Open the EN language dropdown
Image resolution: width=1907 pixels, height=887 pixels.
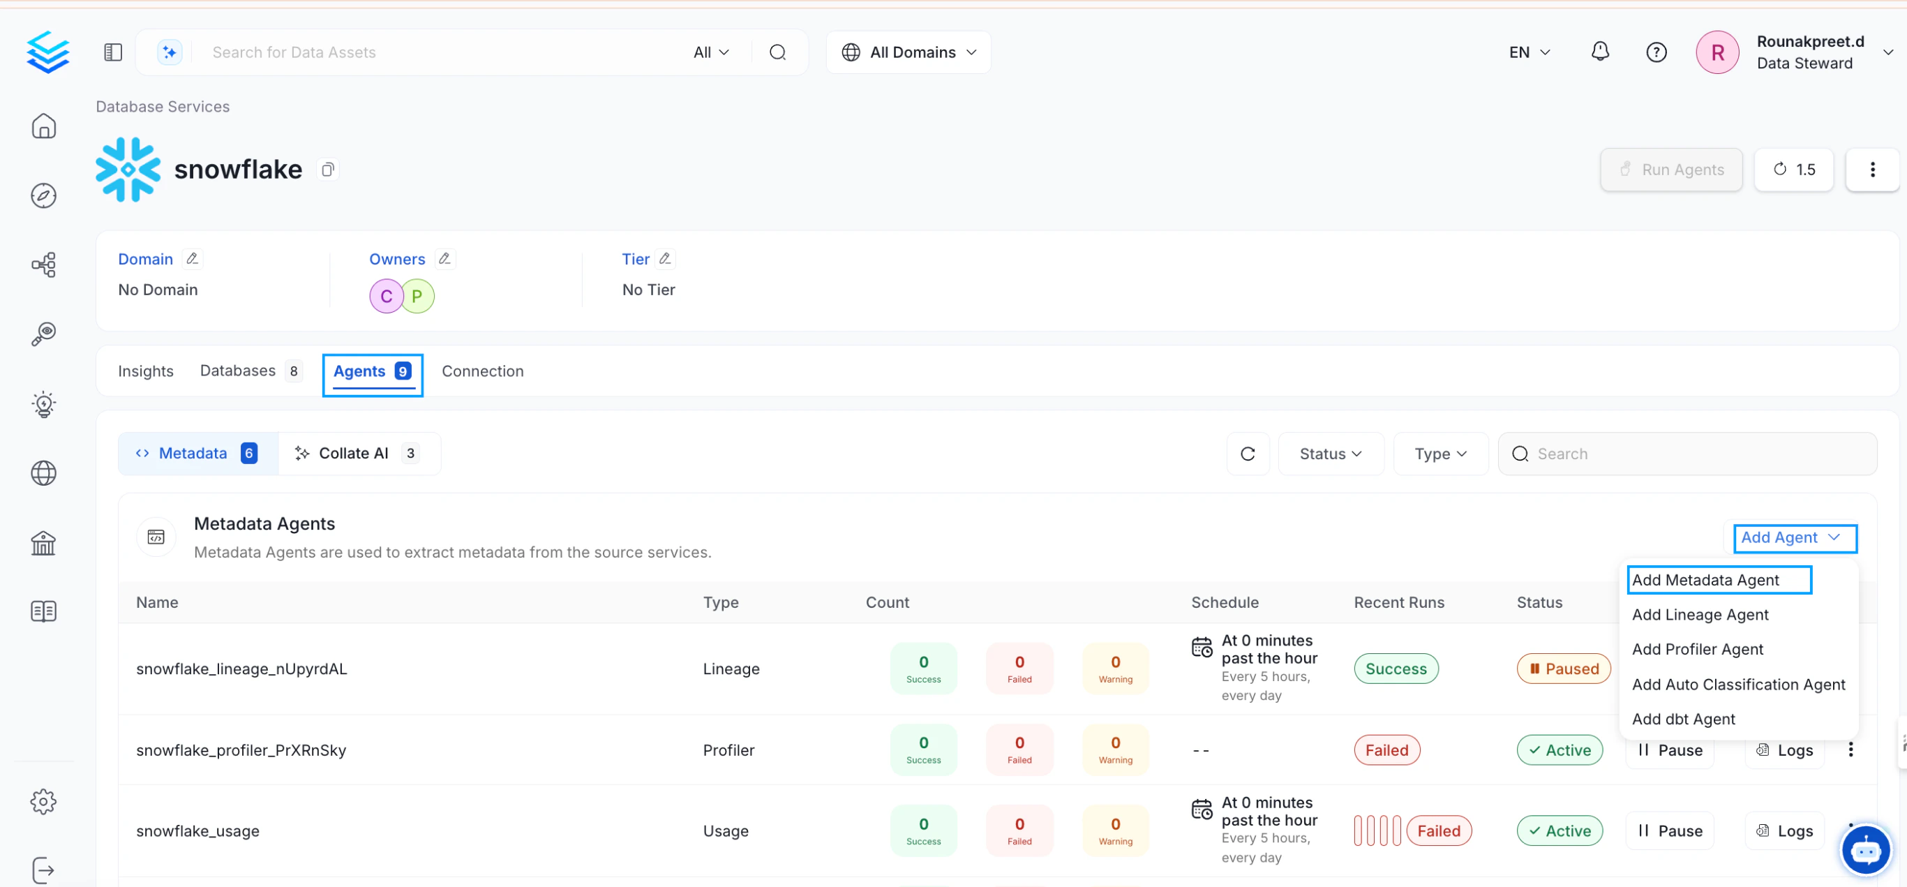1530,52
